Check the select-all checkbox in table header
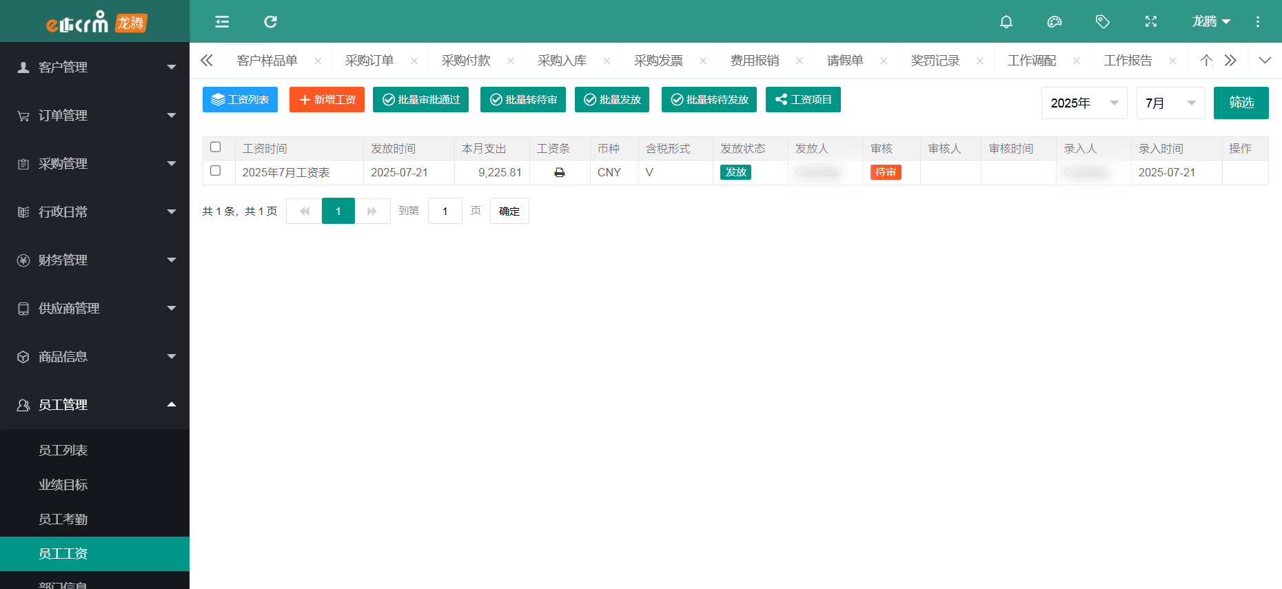This screenshot has height=589, width=1282. point(216,147)
